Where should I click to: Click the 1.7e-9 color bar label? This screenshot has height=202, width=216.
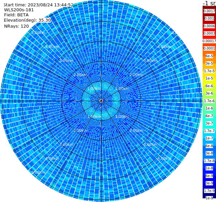click(209, 191)
